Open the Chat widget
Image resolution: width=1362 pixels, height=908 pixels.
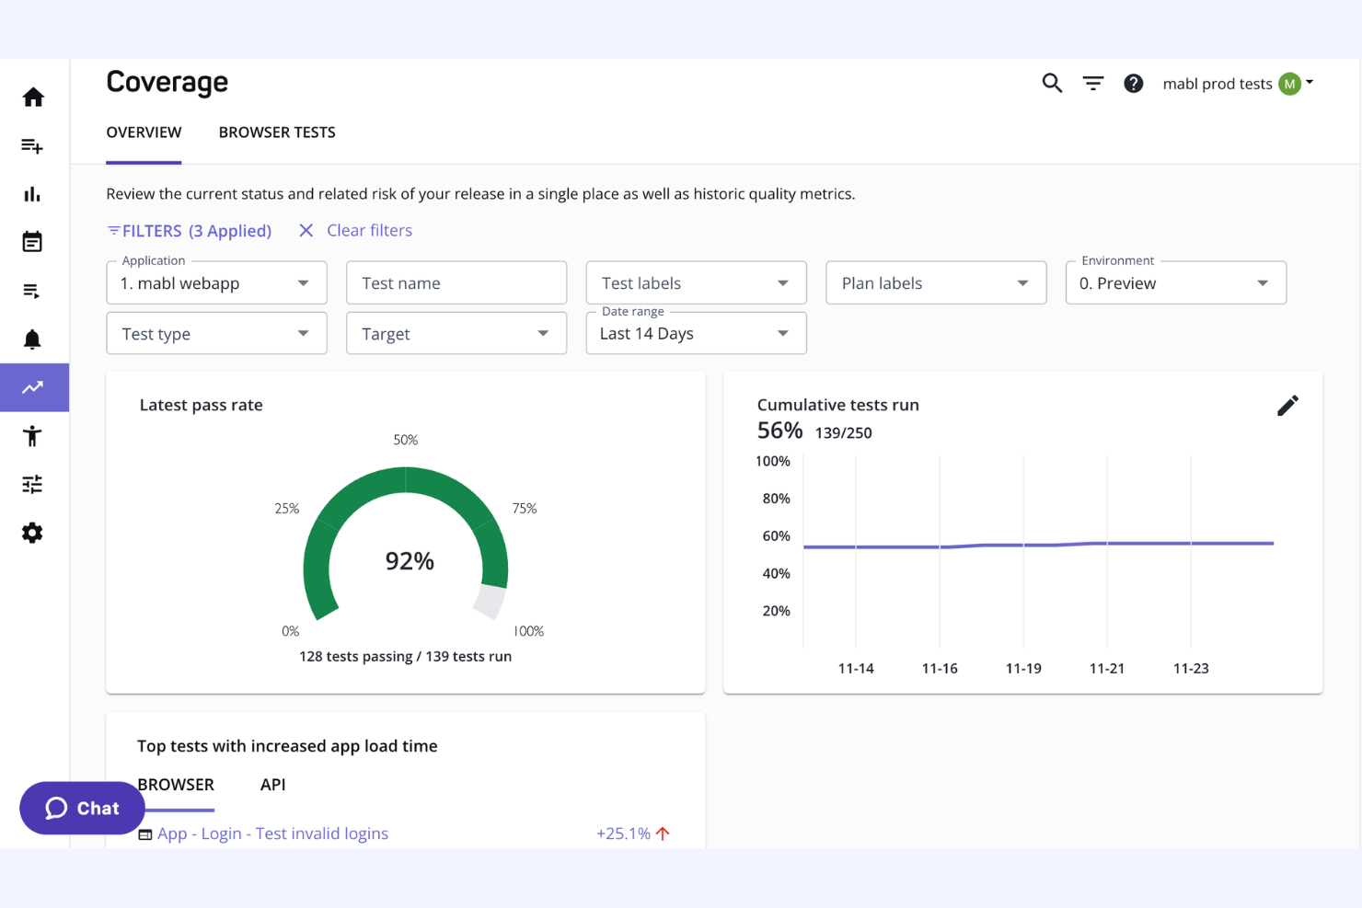(x=82, y=808)
